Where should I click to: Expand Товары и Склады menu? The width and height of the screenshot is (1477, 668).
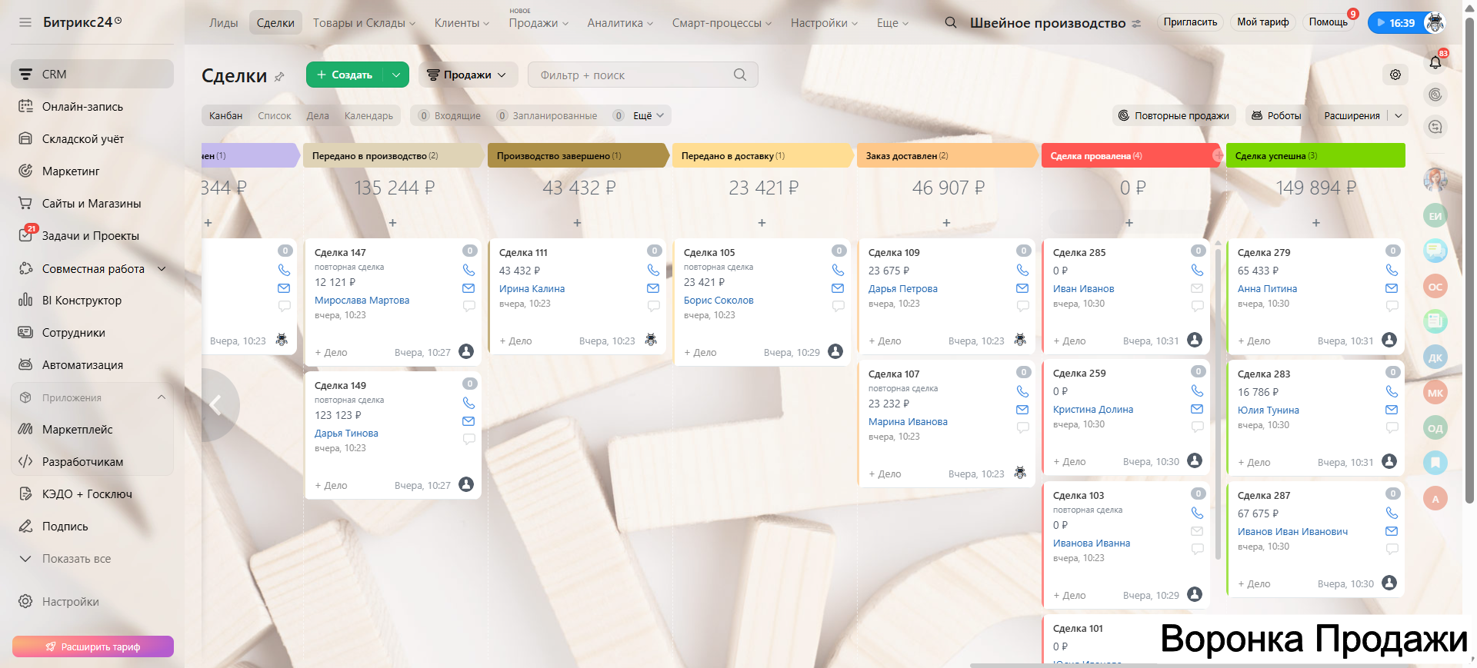click(364, 23)
